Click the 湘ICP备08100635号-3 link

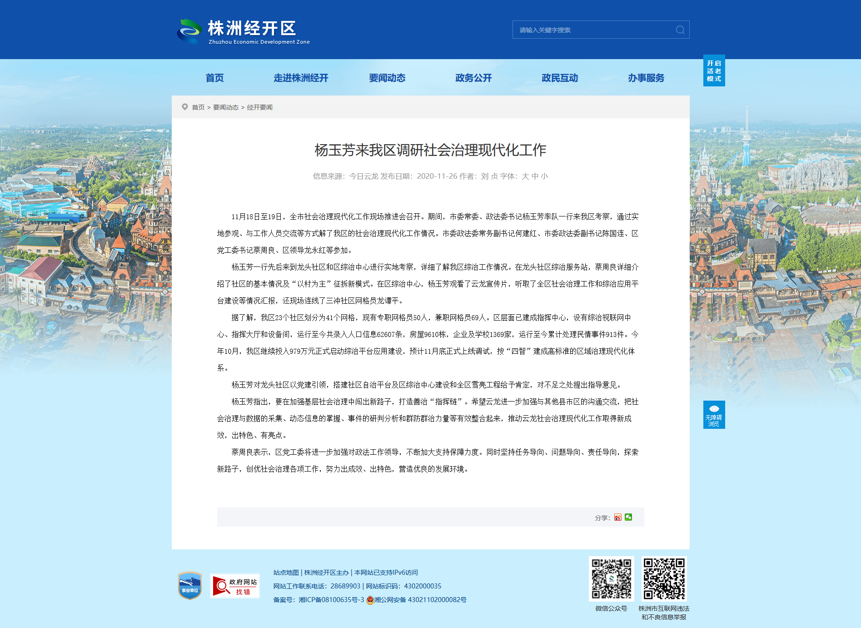click(x=331, y=600)
